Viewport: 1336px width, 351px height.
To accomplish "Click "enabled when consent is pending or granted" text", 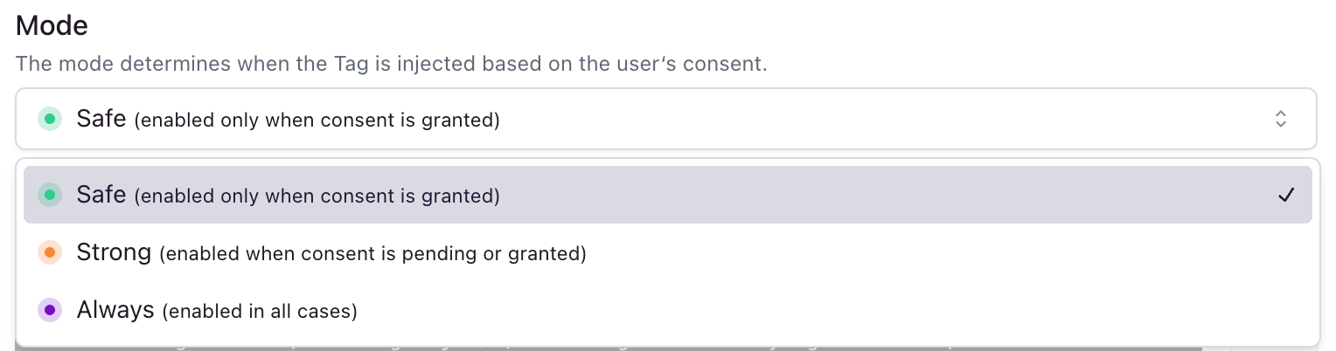I will pos(372,255).
